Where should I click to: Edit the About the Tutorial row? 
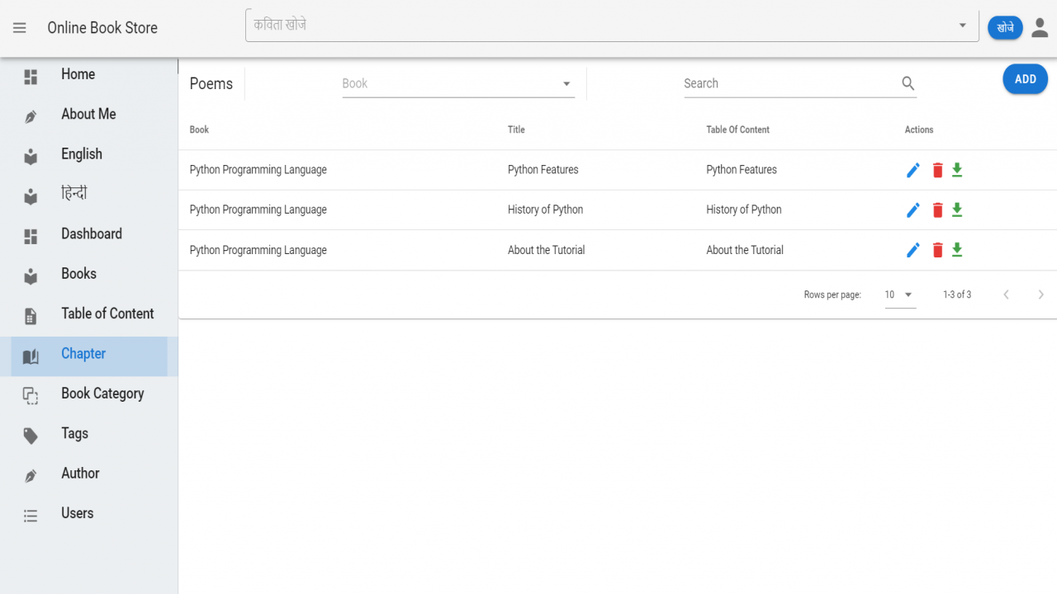pos(912,250)
